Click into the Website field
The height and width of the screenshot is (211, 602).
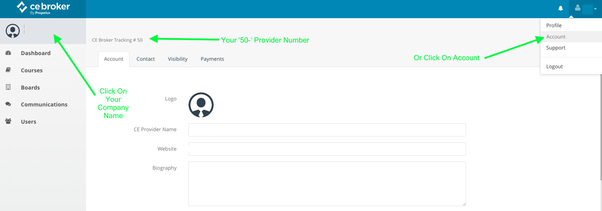point(327,149)
